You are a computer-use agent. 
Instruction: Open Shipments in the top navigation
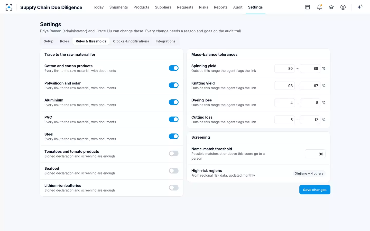(x=118, y=7)
